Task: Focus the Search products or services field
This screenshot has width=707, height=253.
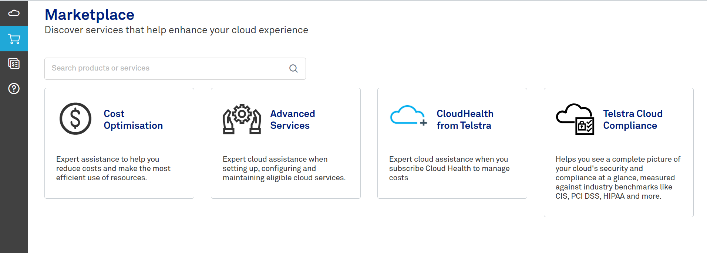Action: (x=166, y=68)
